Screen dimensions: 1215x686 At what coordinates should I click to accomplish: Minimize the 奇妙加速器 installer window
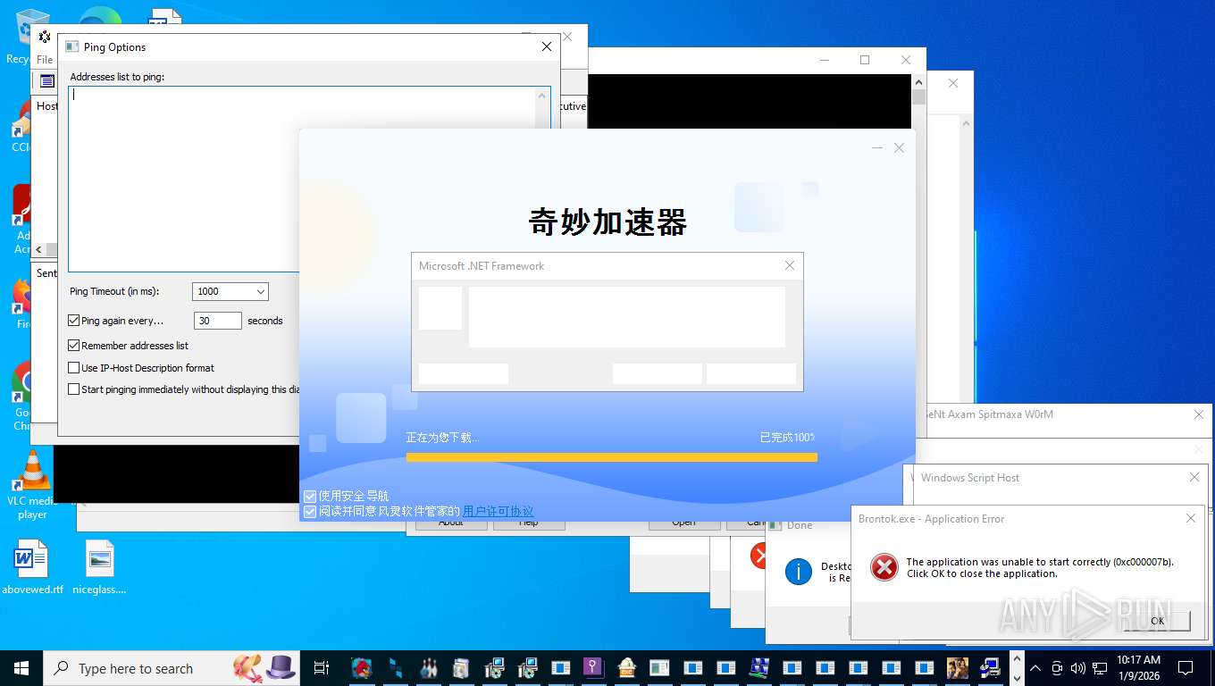point(877,148)
